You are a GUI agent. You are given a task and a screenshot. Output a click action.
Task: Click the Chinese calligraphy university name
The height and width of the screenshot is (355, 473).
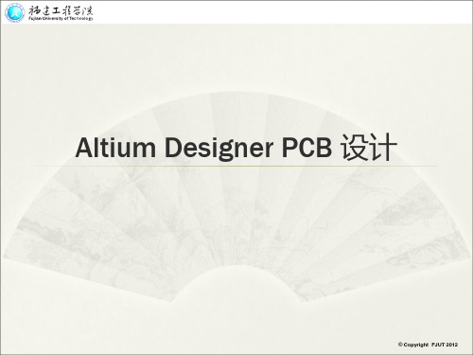pos(61,9)
